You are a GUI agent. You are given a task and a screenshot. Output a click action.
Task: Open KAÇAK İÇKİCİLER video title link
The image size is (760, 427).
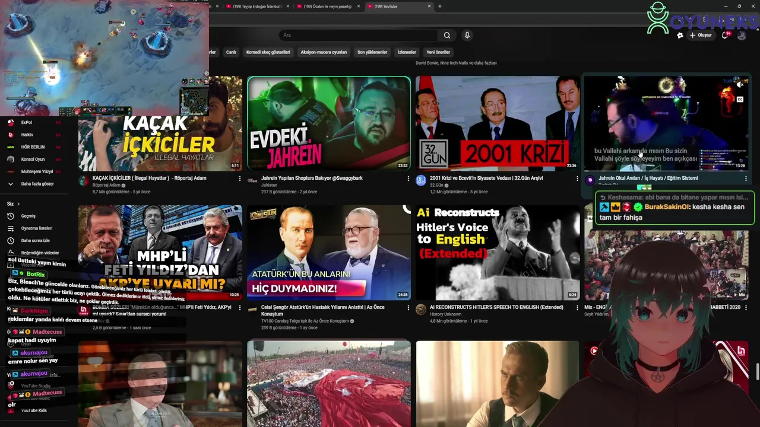tap(149, 178)
